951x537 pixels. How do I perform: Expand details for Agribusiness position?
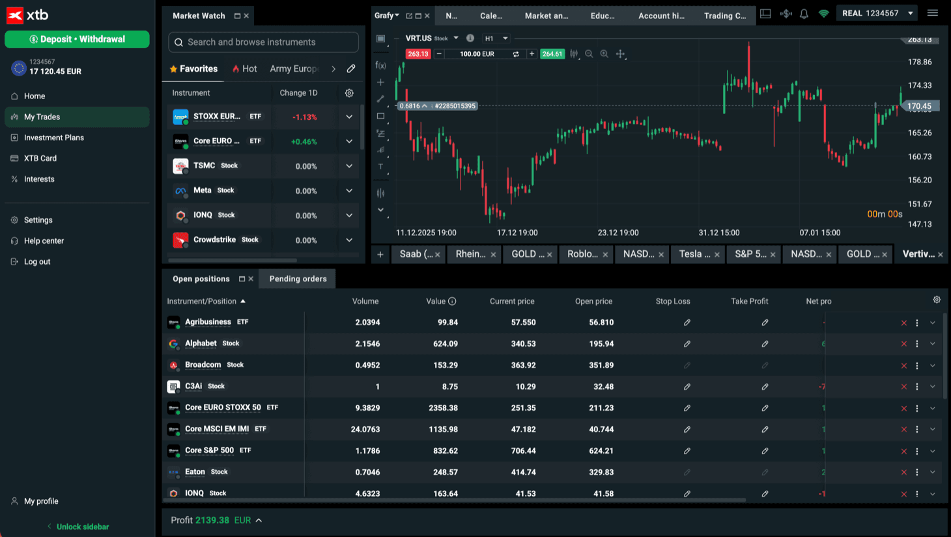click(x=933, y=323)
